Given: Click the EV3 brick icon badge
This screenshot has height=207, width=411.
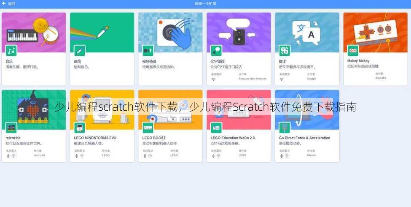Looking at the screenshot, I should pyautogui.click(x=79, y=128).
